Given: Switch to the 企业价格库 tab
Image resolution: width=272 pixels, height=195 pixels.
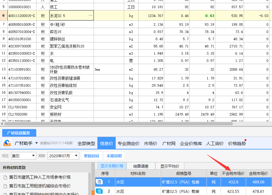Looking at the screenshot, I should (191, 143).
